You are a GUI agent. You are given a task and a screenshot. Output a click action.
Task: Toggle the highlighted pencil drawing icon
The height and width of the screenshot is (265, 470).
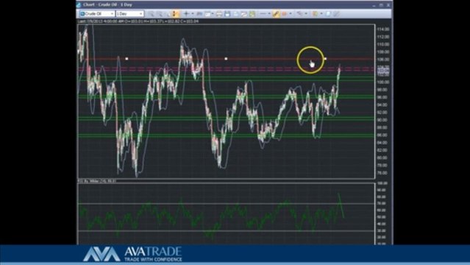[276, 14]
